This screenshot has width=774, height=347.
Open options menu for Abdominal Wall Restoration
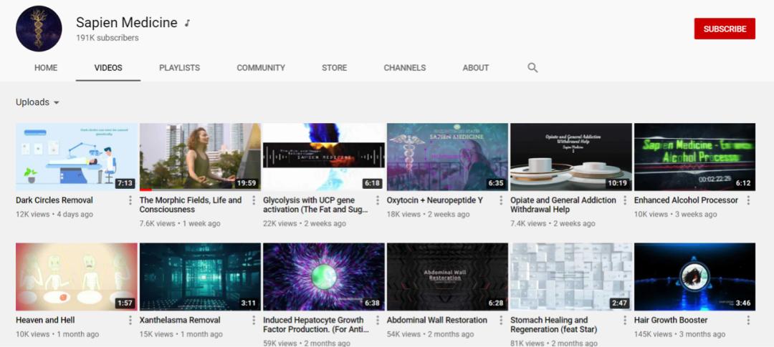tap(501, 320)
